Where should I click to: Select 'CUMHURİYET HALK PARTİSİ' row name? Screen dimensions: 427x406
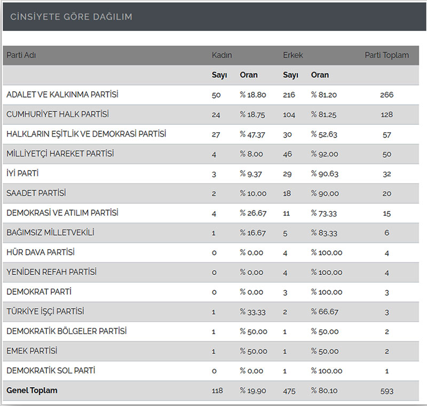[58, 114]
